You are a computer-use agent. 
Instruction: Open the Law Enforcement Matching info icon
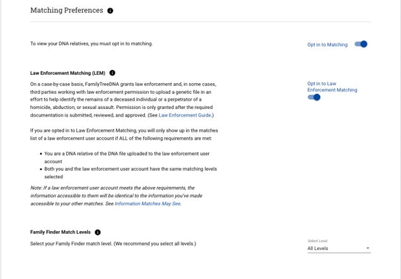point(112,73)
